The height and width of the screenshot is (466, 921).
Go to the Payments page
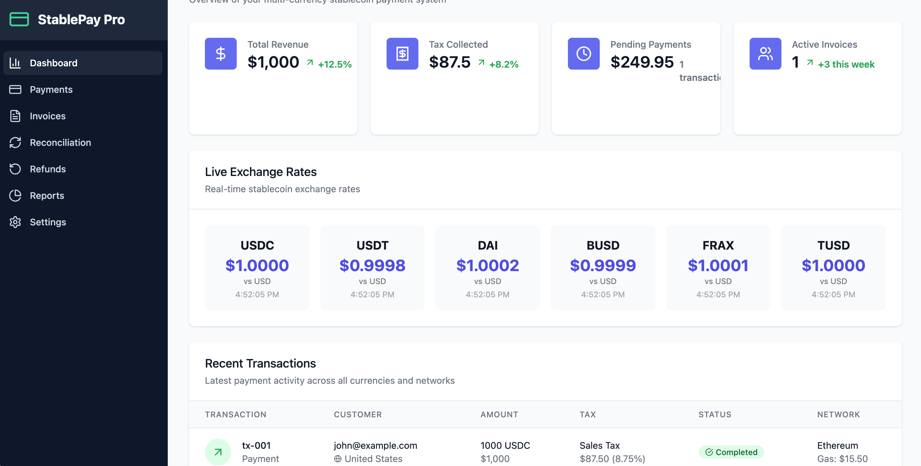pyautogui.click(x=51, y=89)
